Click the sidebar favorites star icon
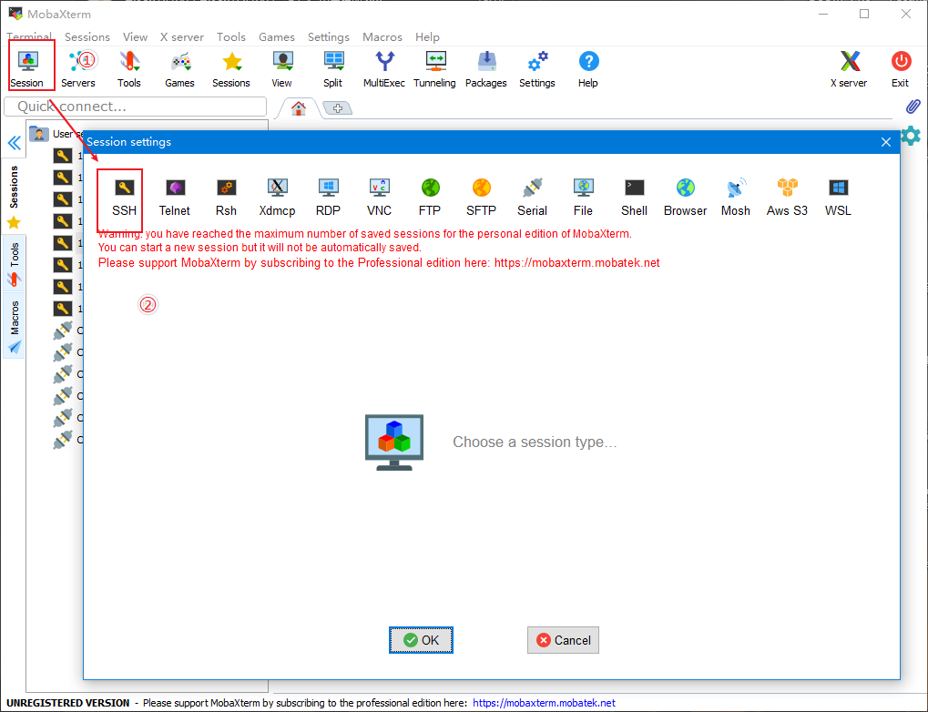The width and height of the screenshot is (928, 712). click(x=14, y=222)
